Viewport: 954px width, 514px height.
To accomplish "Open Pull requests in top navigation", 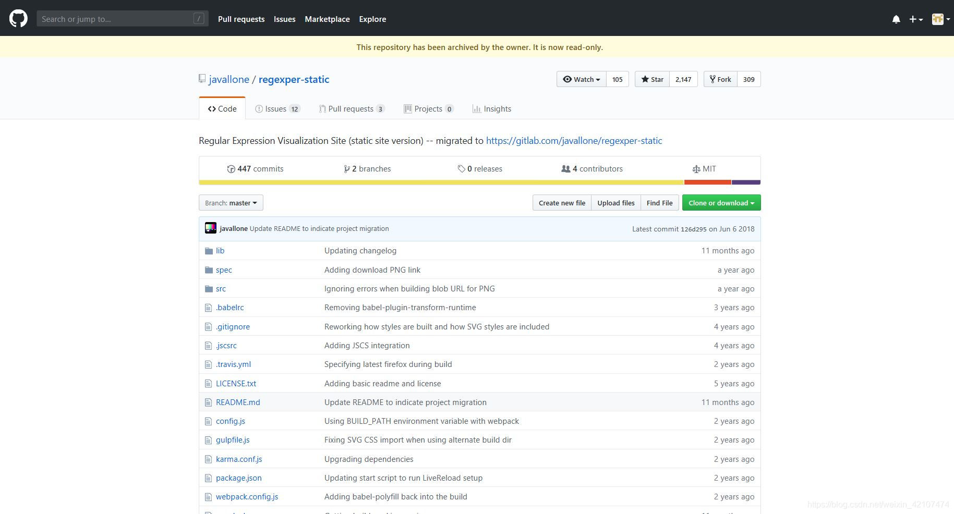I will pyautogui.click(x=241, y=19).
